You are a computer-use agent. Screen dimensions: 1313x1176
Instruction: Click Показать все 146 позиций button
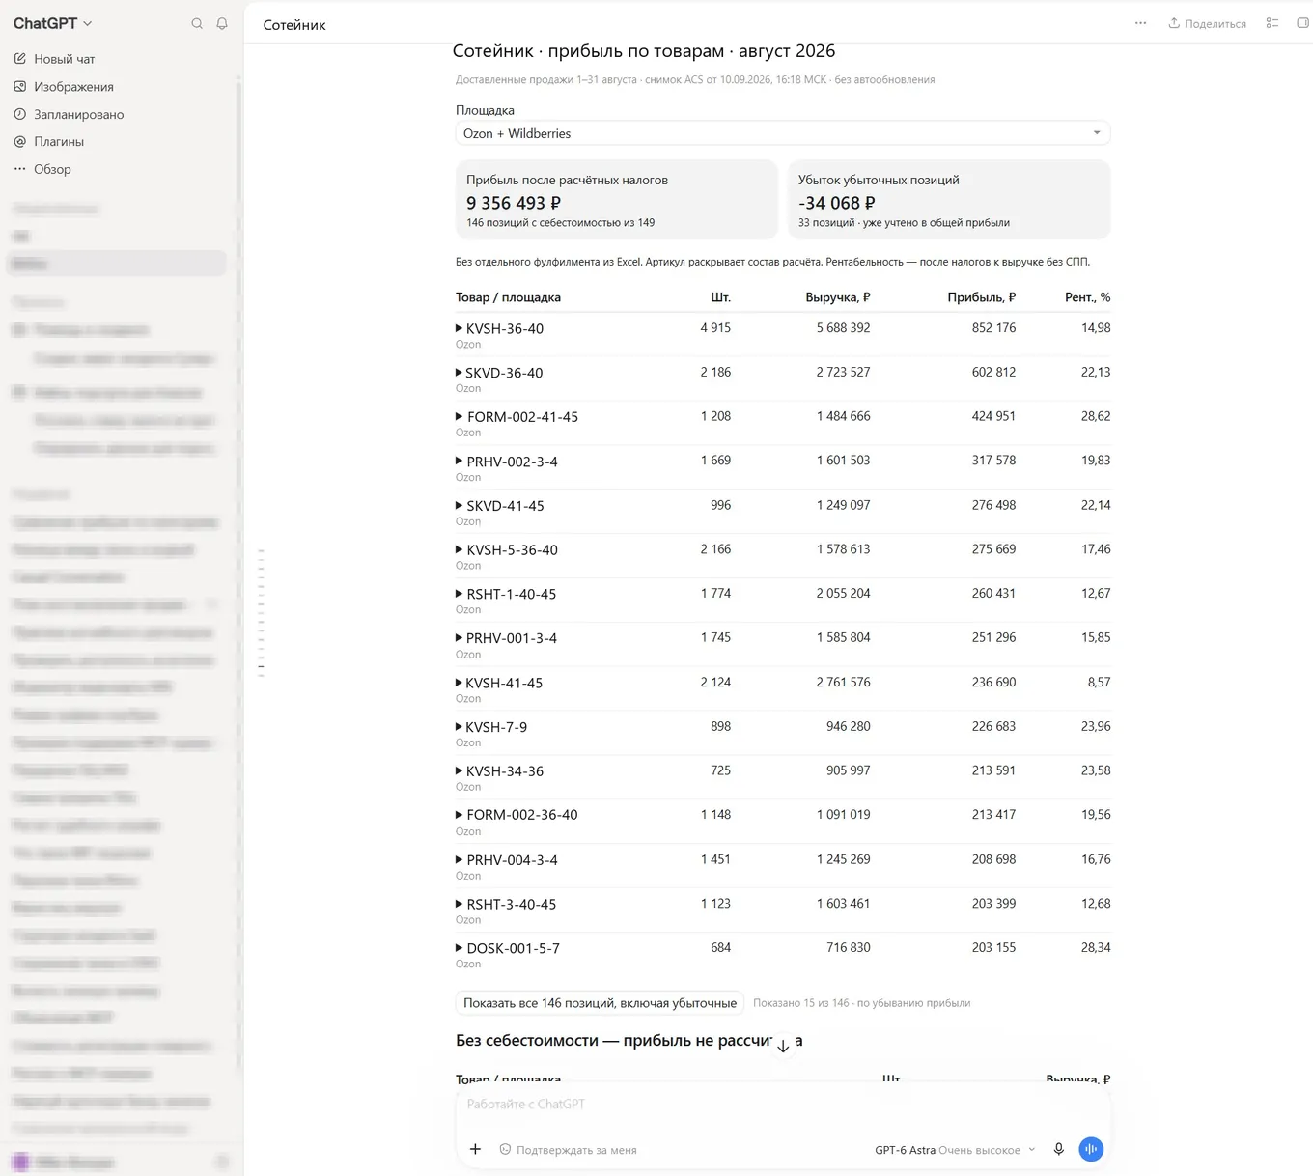[x=600, y=1003]
